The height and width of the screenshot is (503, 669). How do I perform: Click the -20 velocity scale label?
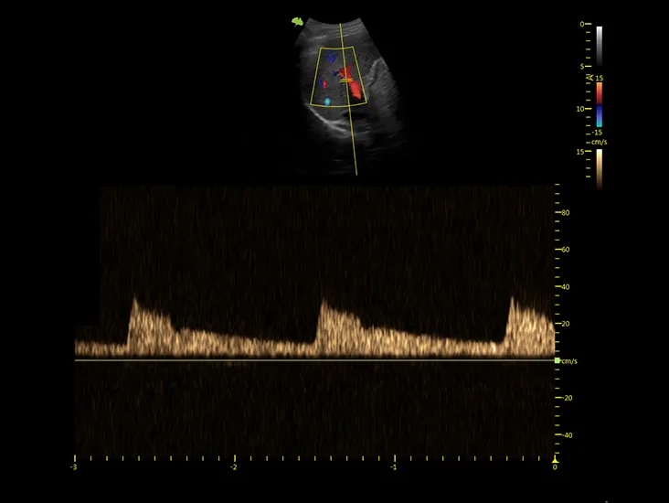[x=567, y=398]
